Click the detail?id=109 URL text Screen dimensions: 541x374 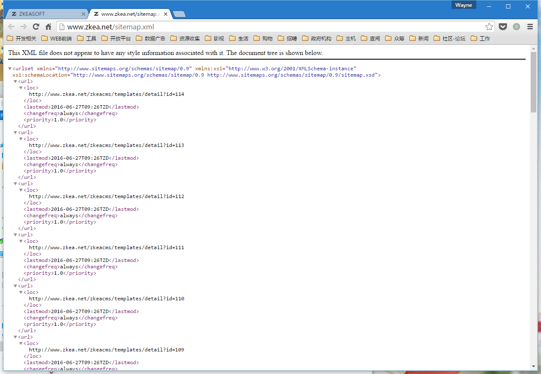(x=106, y=350)
